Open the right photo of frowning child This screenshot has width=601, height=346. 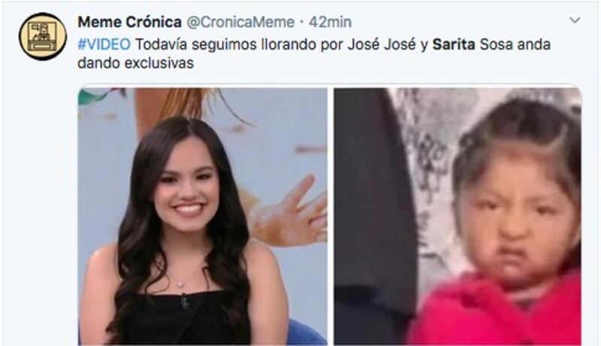[458, 216]
